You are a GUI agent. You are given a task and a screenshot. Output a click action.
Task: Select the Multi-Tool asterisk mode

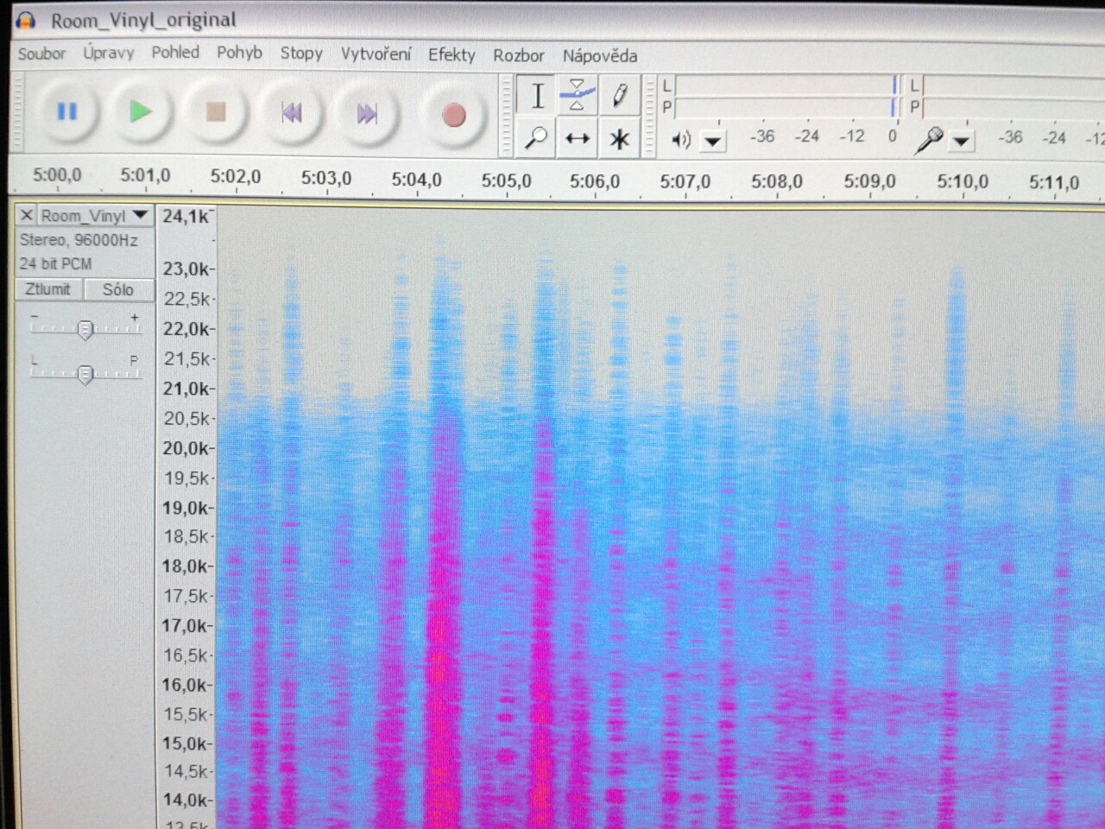pyautogui.click(x=619, y=138)
